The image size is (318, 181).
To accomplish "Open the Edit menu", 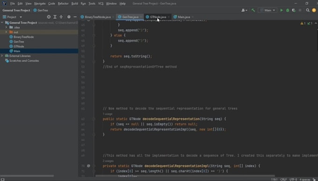I will pos(20,3).
